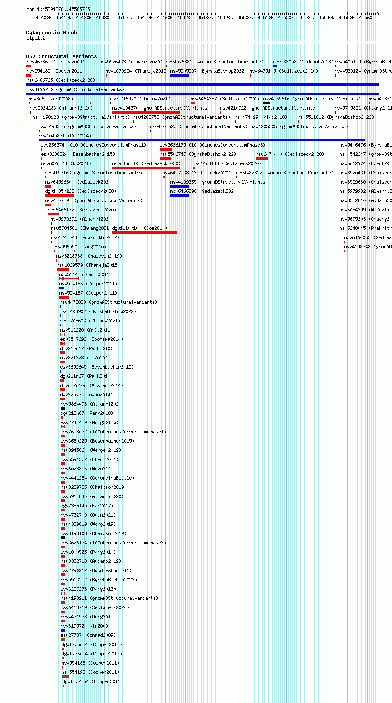Viewport: 392px width, 703px height.
Task: Open variant nsv5716970 (Chuang2021)
Action: pyautogui.click(x=140, y=99)
